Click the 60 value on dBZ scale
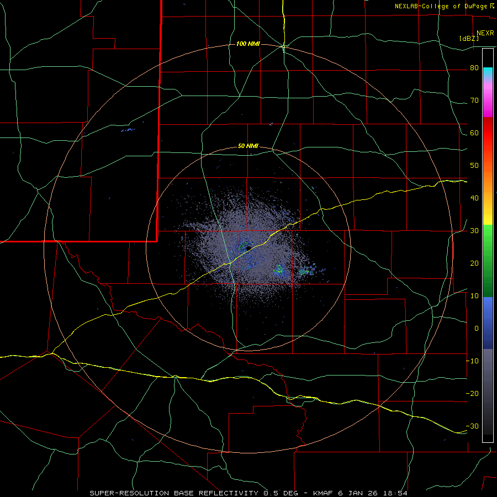 click(x=474, y=133)
